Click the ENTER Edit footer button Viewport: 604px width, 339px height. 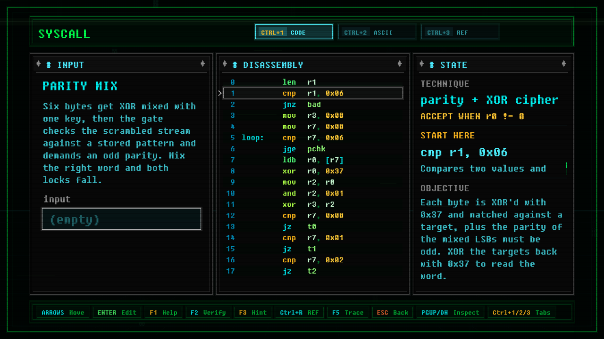pos(117,313)
